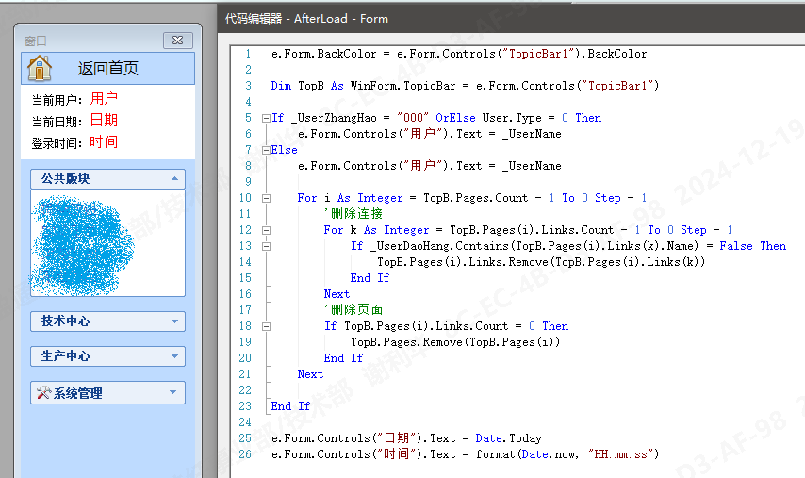Collapse the If block at line 13
This screenshot has width=805, height=478.
[265, 246]
